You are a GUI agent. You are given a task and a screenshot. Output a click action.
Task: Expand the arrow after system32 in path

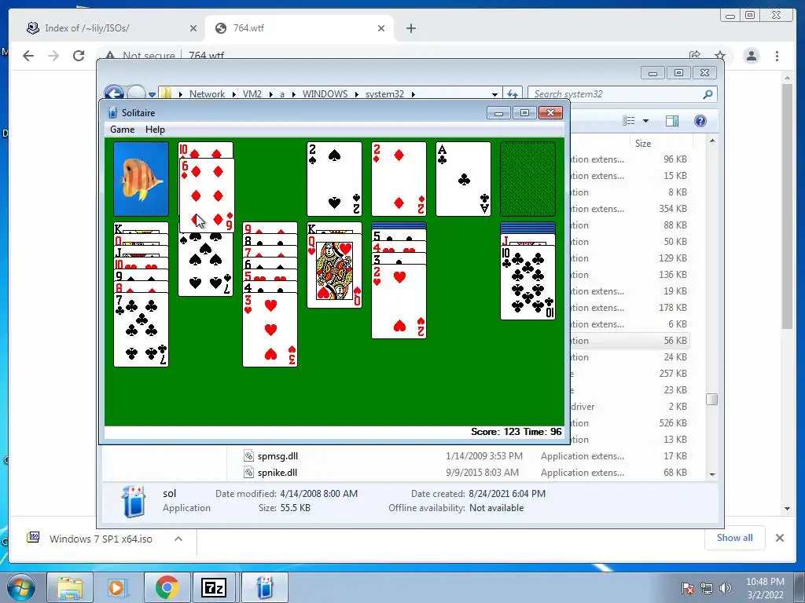414,94
